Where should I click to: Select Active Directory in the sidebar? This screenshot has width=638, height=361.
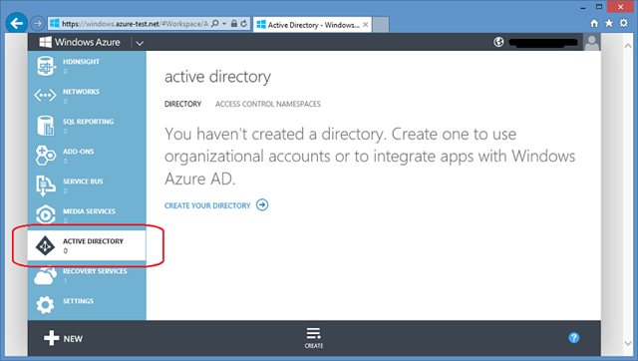(87, 245)
